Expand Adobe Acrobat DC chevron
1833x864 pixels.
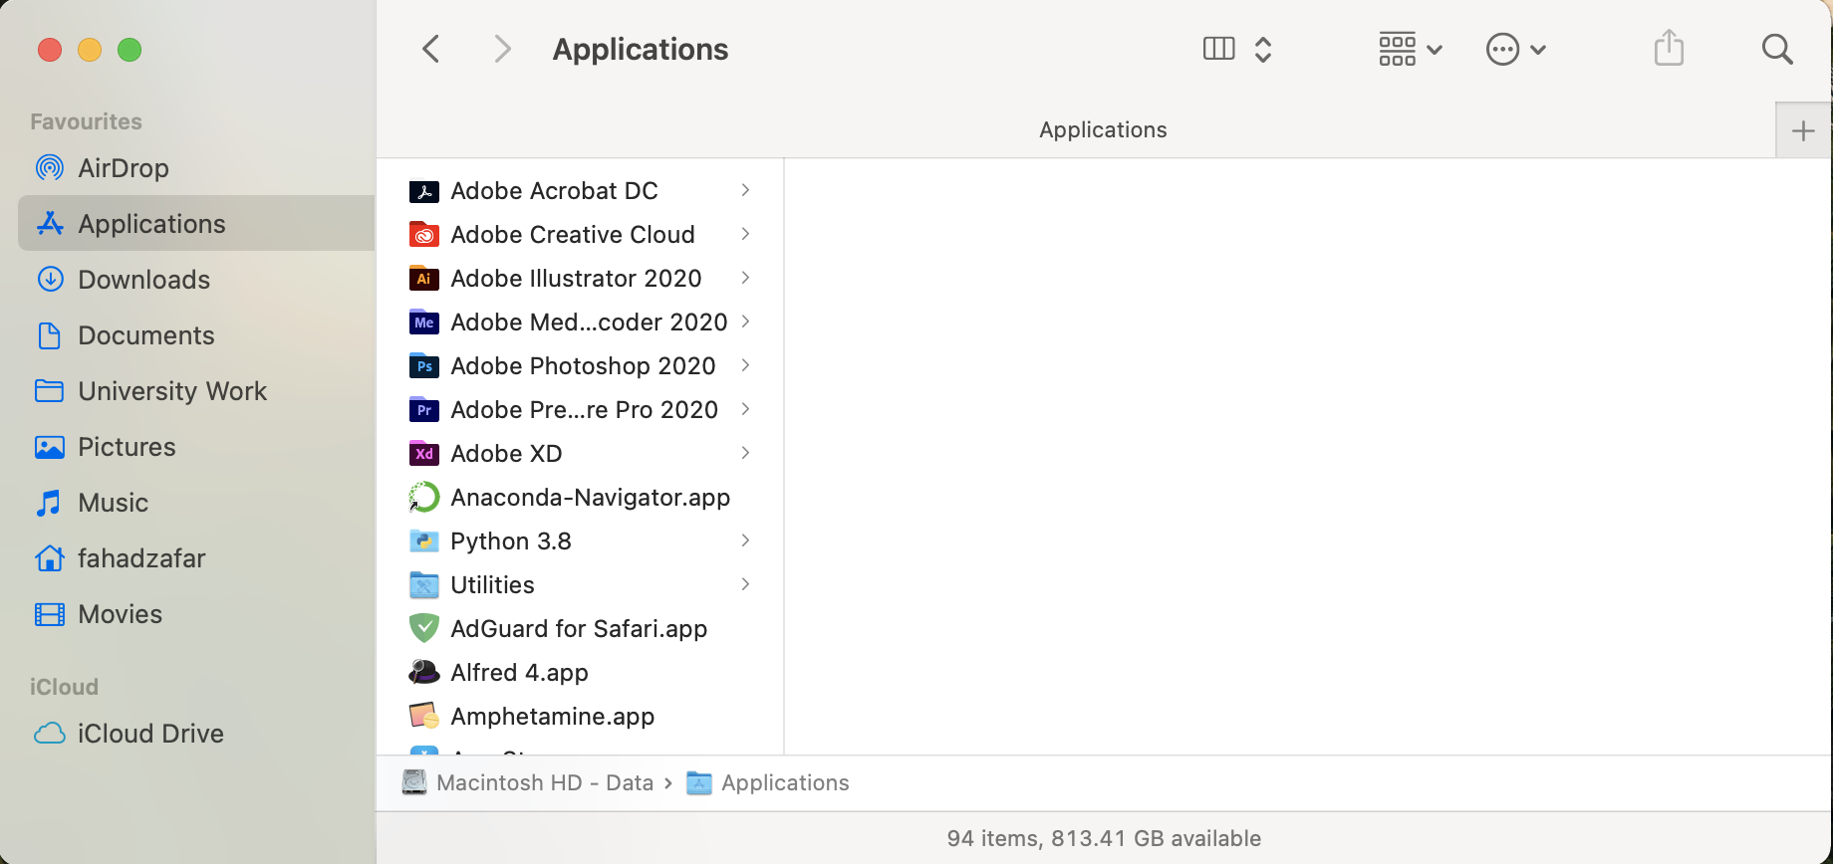point(745,190)
